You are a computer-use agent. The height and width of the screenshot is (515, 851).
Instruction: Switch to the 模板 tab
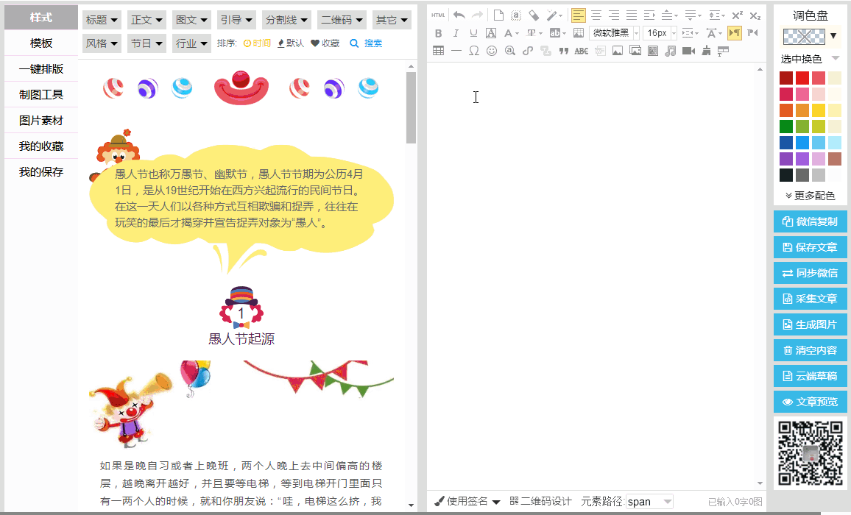(x=40, y=43)
